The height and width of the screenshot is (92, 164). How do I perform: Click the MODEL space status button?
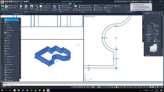pyautogui.click(x=88, y=87)
